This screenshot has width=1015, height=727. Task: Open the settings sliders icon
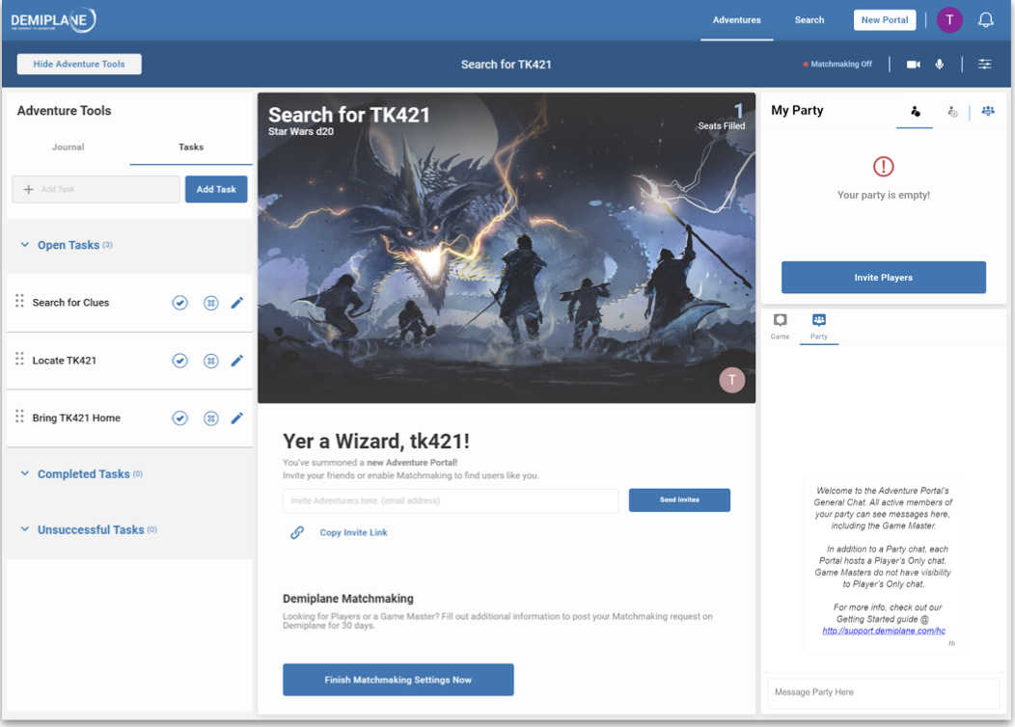click(984, 64)
